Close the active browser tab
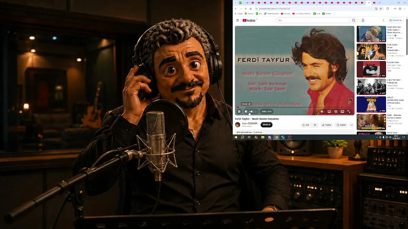 [x=369, y=3]
